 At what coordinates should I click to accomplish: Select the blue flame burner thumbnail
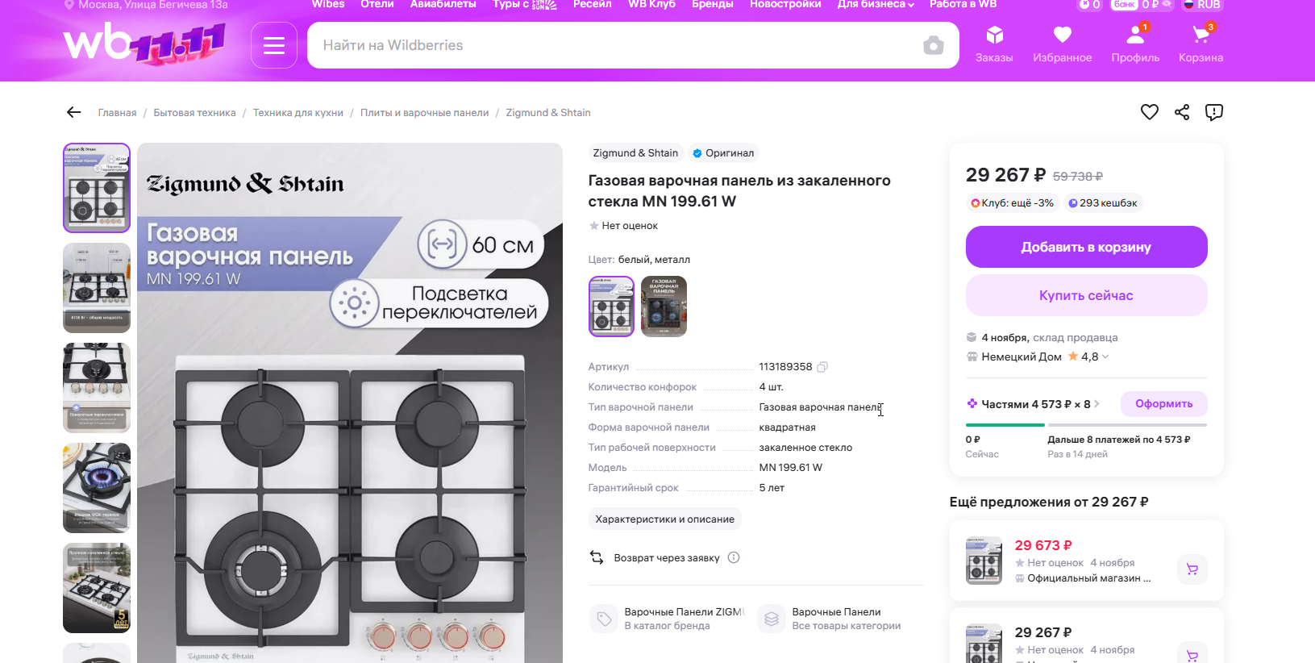pyautogui.click(x=97, y=487)
